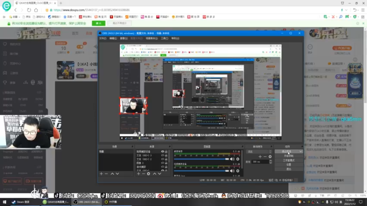Viewport: 367px width, 206px height.
Task: Open the browser extensions grid icon
Action: coord(363,17)
